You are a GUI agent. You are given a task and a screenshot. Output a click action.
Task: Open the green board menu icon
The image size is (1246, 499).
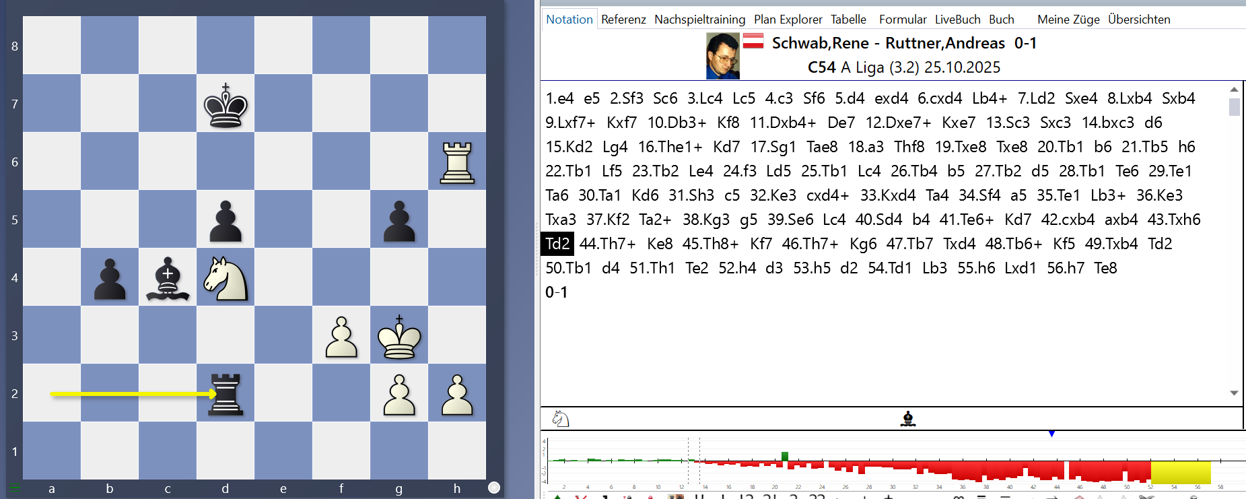[x=14, y=487]
